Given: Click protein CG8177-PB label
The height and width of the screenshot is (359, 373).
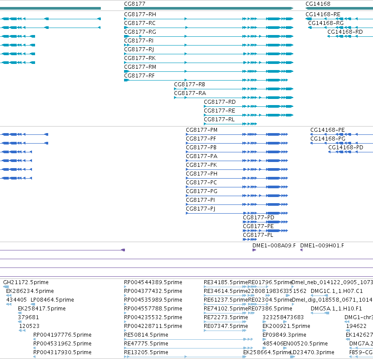Looking at the screenshot, I should 201,148.
